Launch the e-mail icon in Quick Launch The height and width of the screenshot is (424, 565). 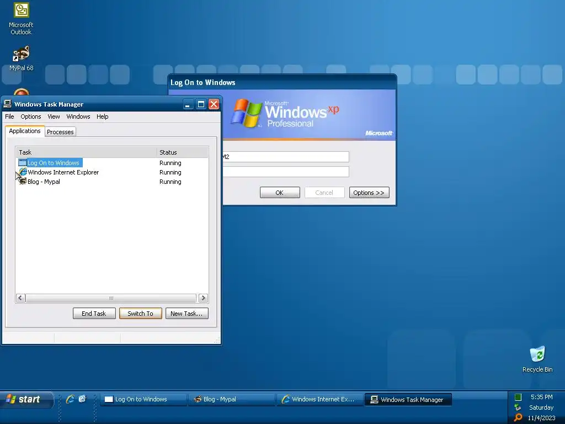83,399
